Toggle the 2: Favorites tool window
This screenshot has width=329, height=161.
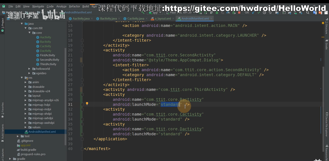point(3,110)
